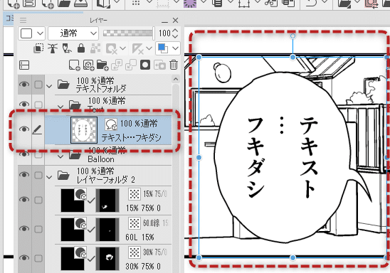Click merge with lower layer icon
This screenshot has width=390, height=273.
tap(131, 65)
